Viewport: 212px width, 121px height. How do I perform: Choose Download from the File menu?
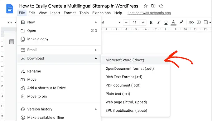59,58
